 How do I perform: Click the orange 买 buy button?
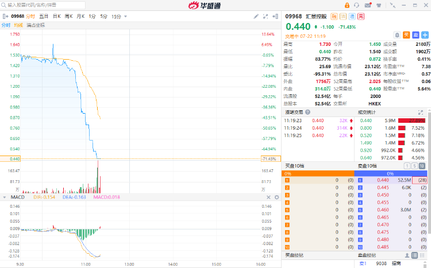[406, 35]
